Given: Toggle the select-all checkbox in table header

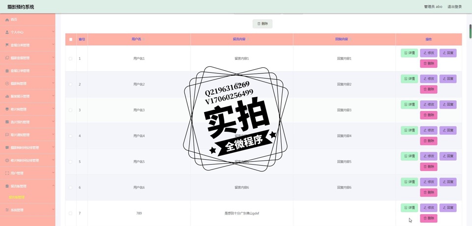Looking at the screenshot, I should point(71,39).
